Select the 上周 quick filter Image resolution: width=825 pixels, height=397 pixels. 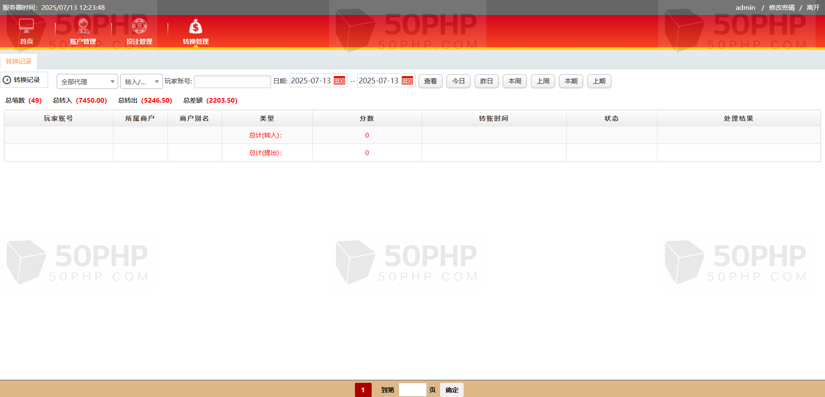pyautogui.click(x=543, y=81)
